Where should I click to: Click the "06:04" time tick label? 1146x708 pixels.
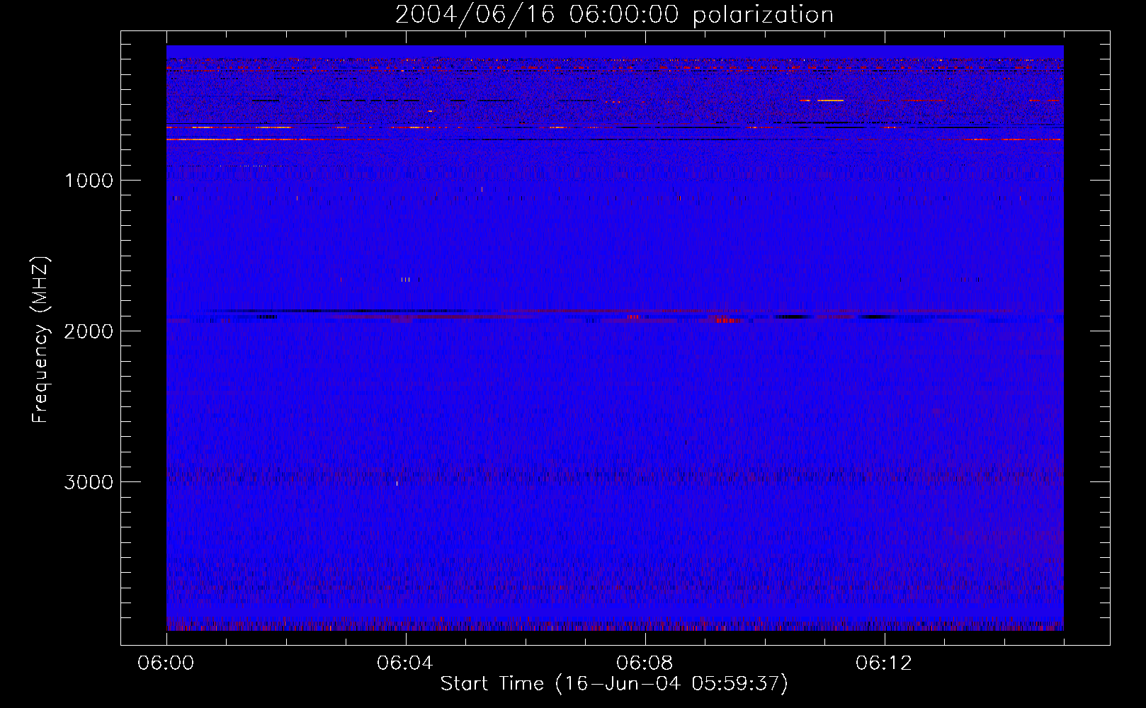tap(405, 663)
